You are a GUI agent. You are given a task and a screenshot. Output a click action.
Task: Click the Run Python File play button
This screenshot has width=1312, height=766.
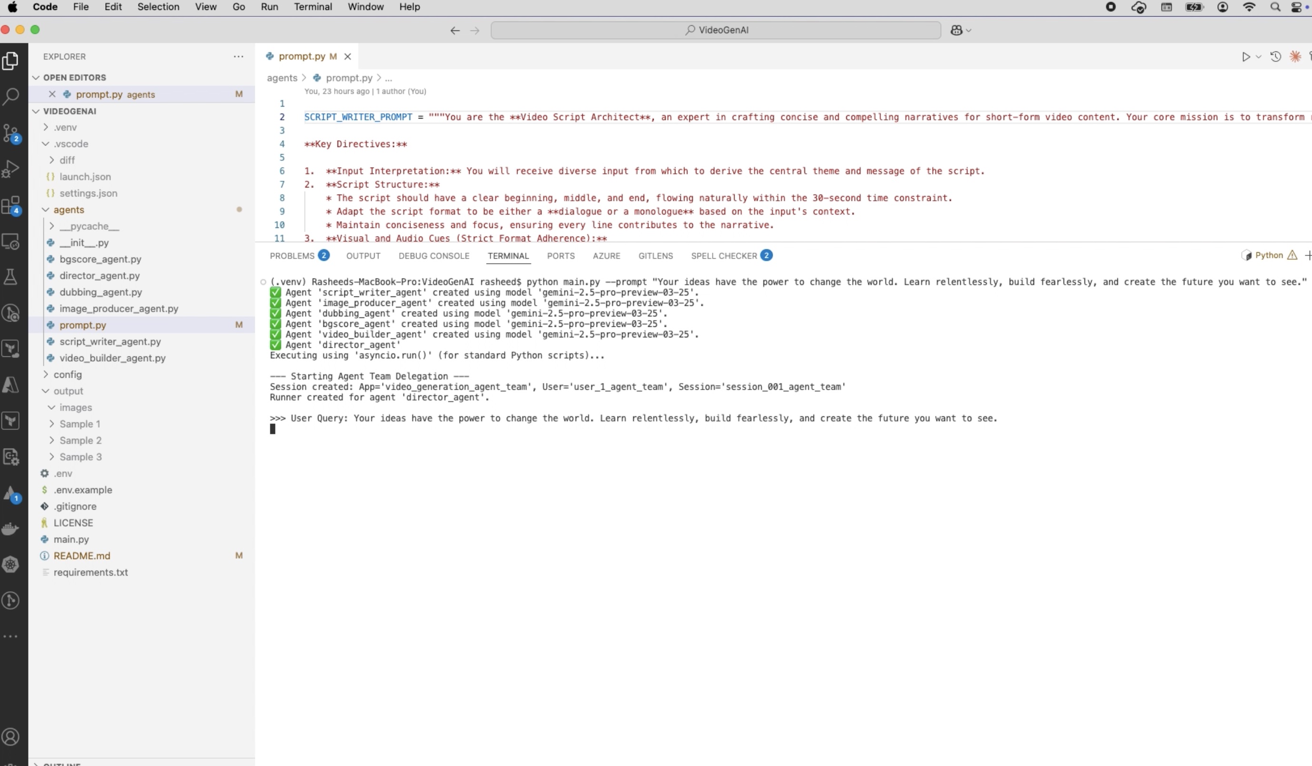pyautogui.click(x=1246, y=57)
